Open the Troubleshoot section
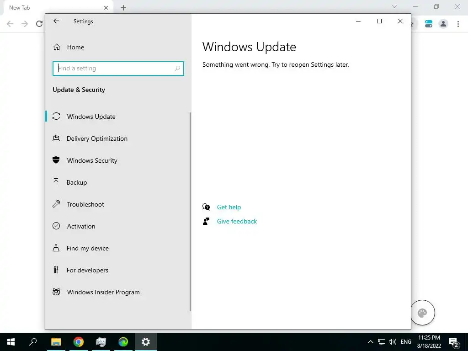This screenshot has height=351, width=468. click(x=85, y=204)
